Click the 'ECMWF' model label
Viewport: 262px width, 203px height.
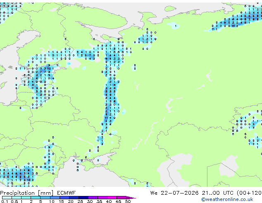click(x=67, y=193)
